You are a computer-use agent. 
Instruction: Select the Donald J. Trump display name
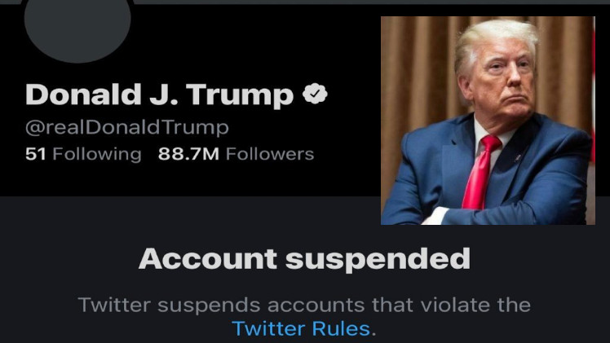(159, 96)
